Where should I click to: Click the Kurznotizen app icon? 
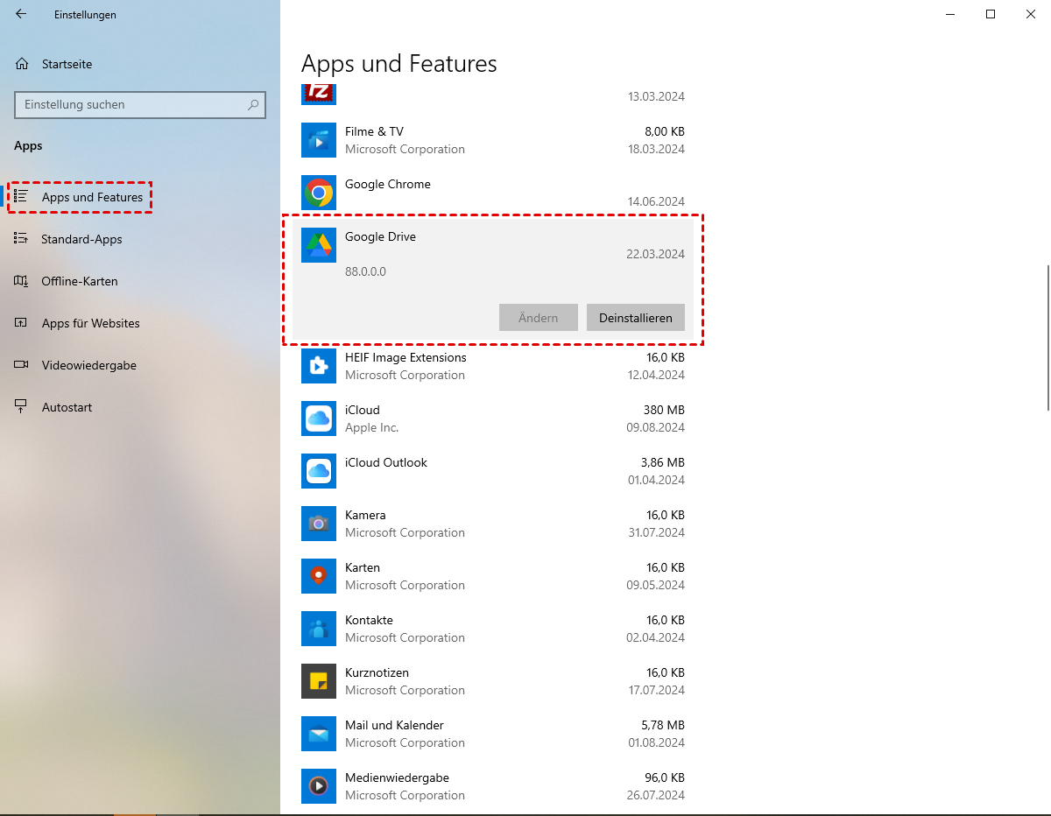(x=319, y=681)
